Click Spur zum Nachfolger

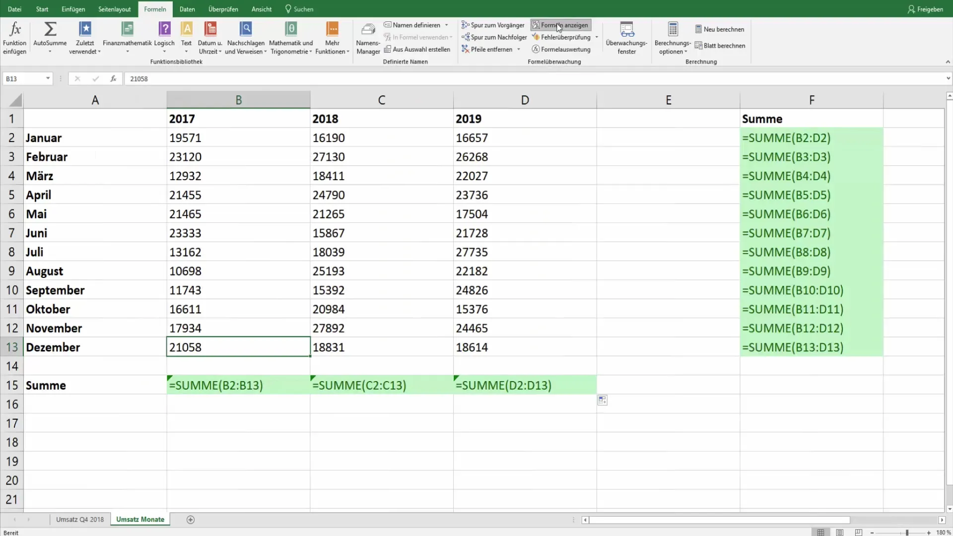(494, 37)
